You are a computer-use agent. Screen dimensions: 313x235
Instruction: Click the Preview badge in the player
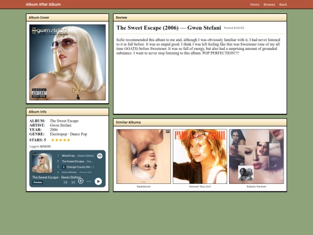38,182
